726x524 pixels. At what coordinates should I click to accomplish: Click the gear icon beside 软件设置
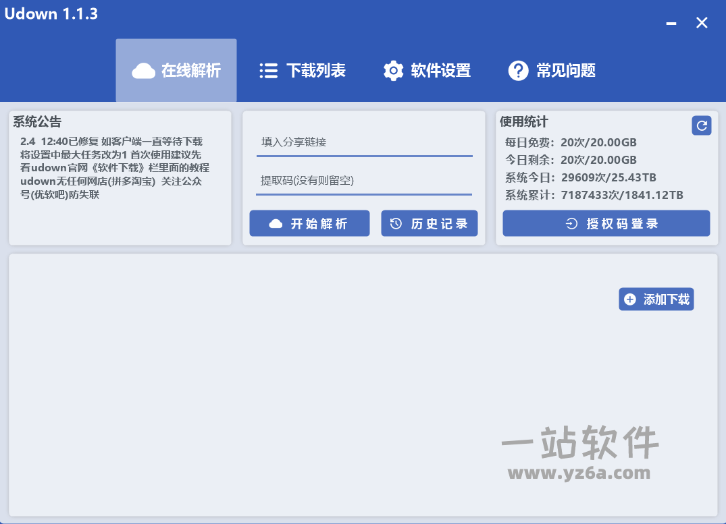click(394, 71)
